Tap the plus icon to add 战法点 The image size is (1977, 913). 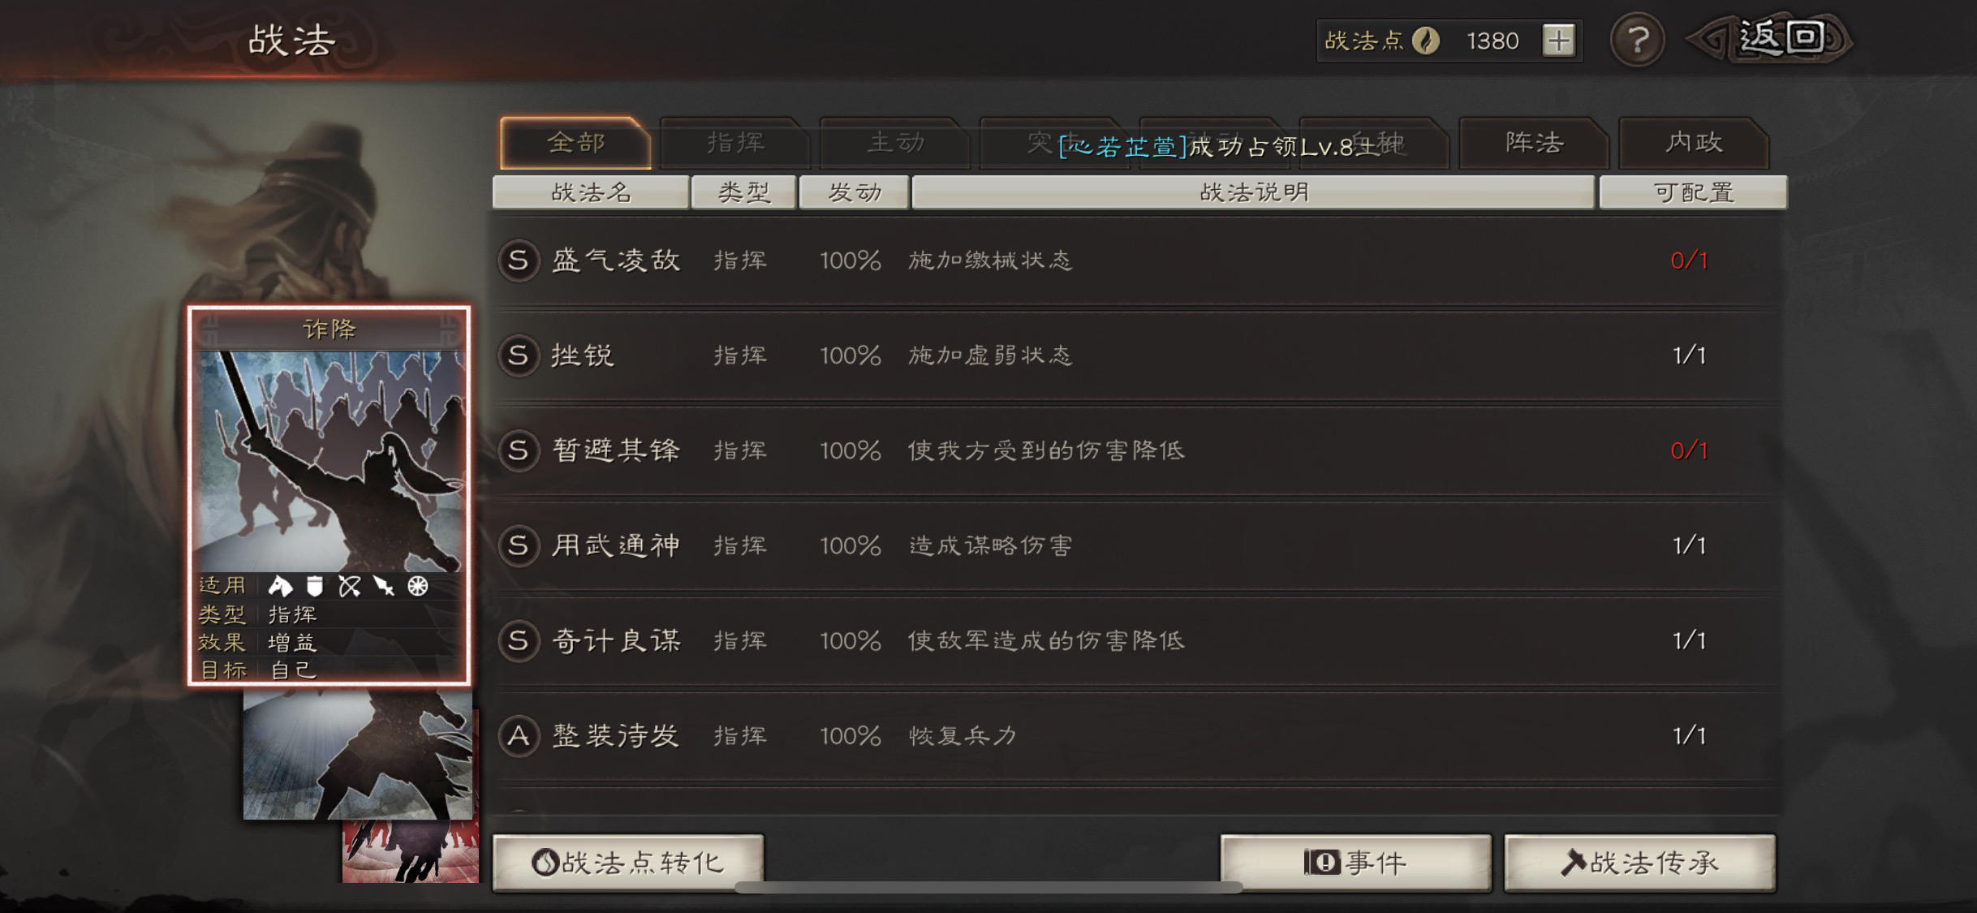(1558, 41)
